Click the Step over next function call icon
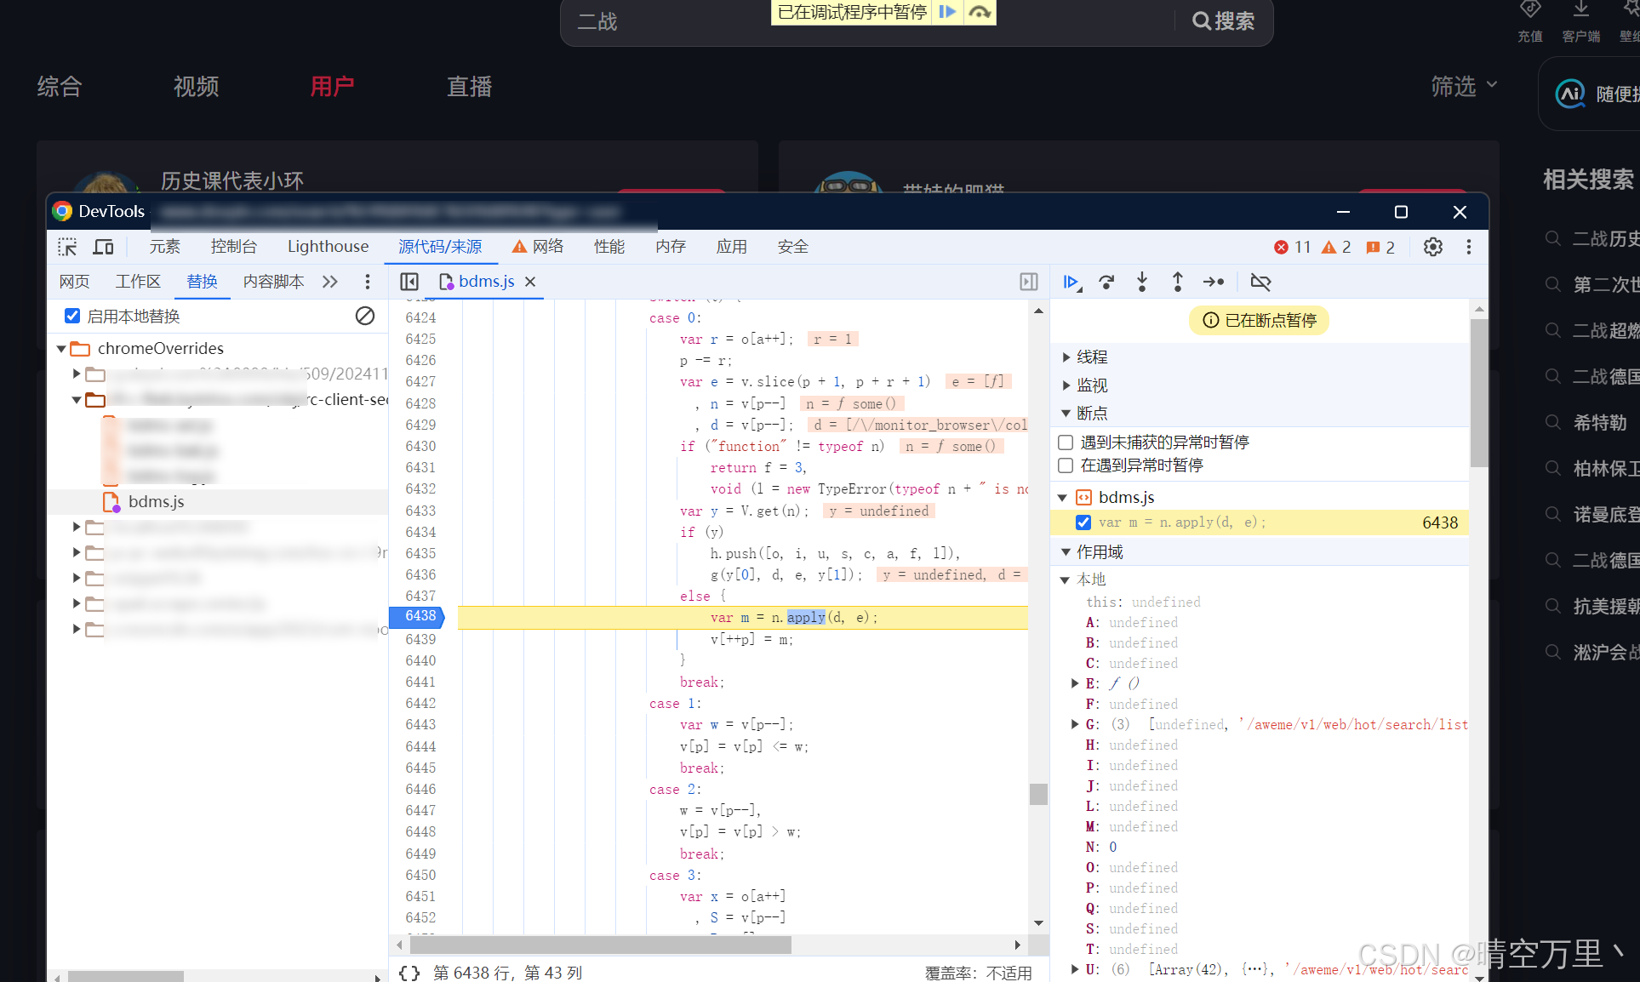This screenshot has width=1640, height=982. (1106, 282)
